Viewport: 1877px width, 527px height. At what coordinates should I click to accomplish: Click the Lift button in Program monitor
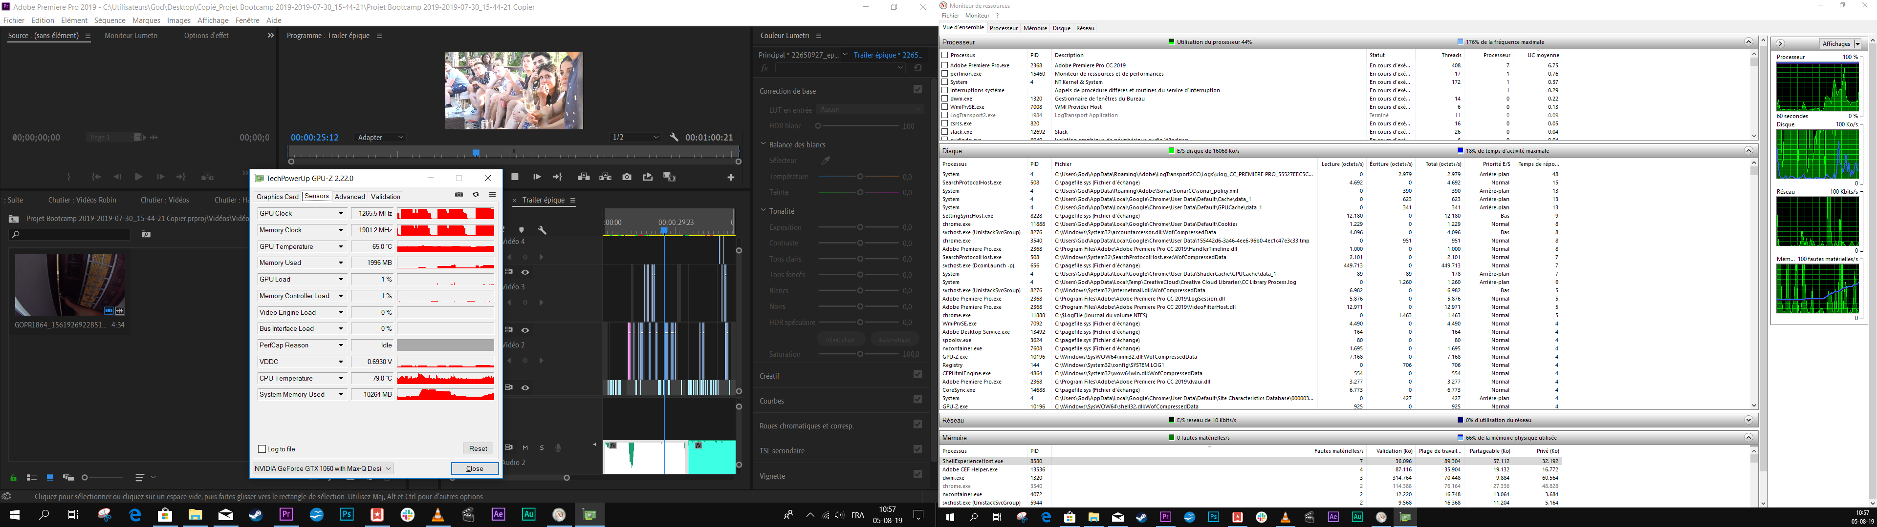click(x=584, y=177)
